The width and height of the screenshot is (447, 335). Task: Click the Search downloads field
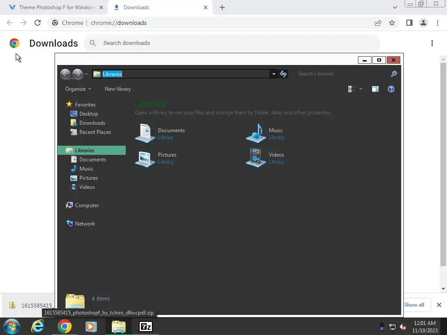(232, 43)
